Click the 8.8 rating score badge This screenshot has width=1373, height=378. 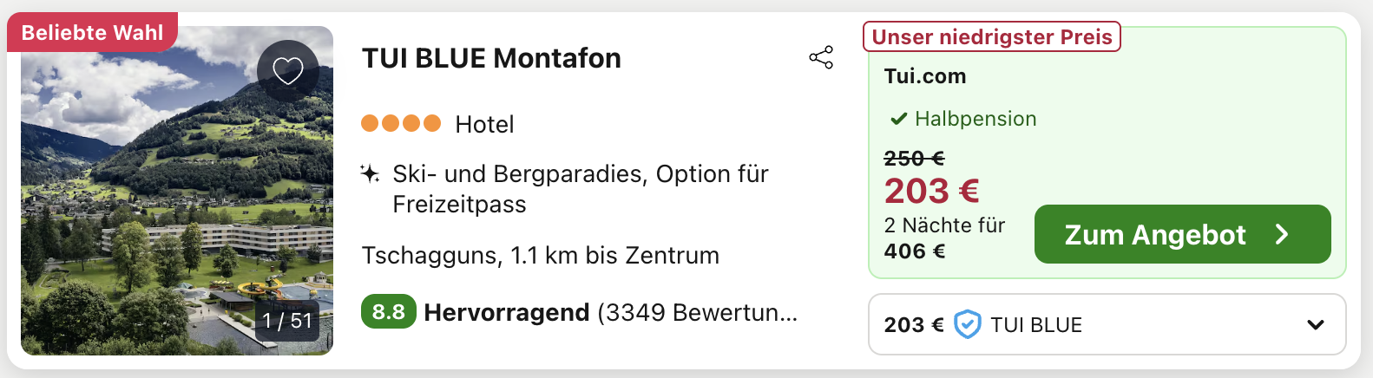tap(388, 312)
